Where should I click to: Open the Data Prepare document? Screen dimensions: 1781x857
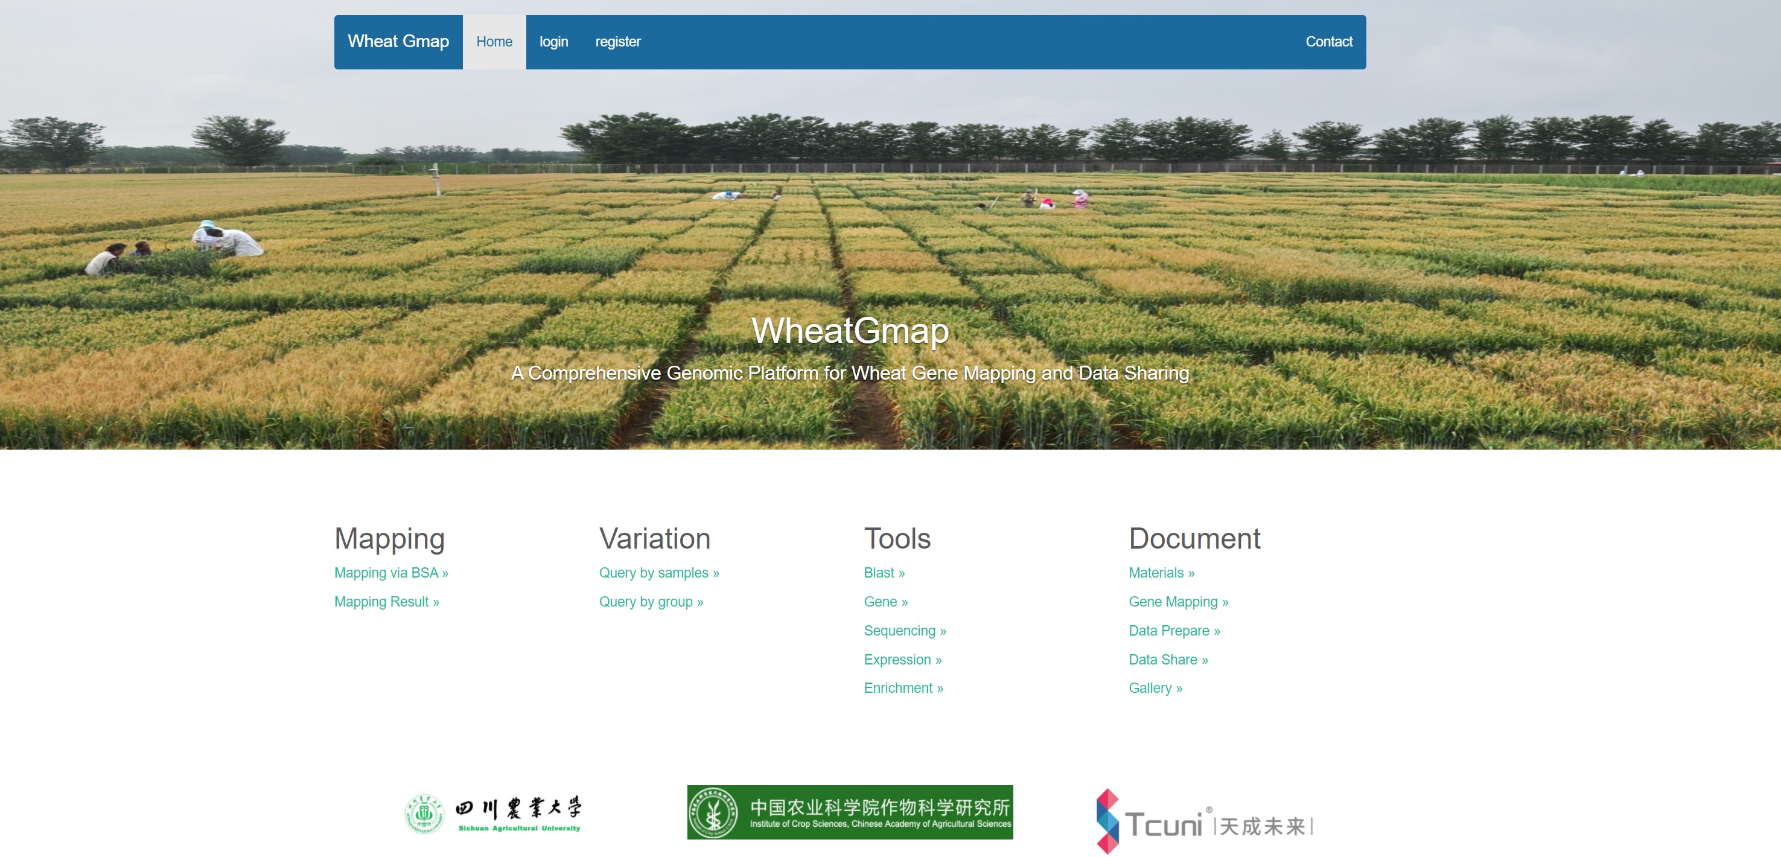tap(1174, 631)
